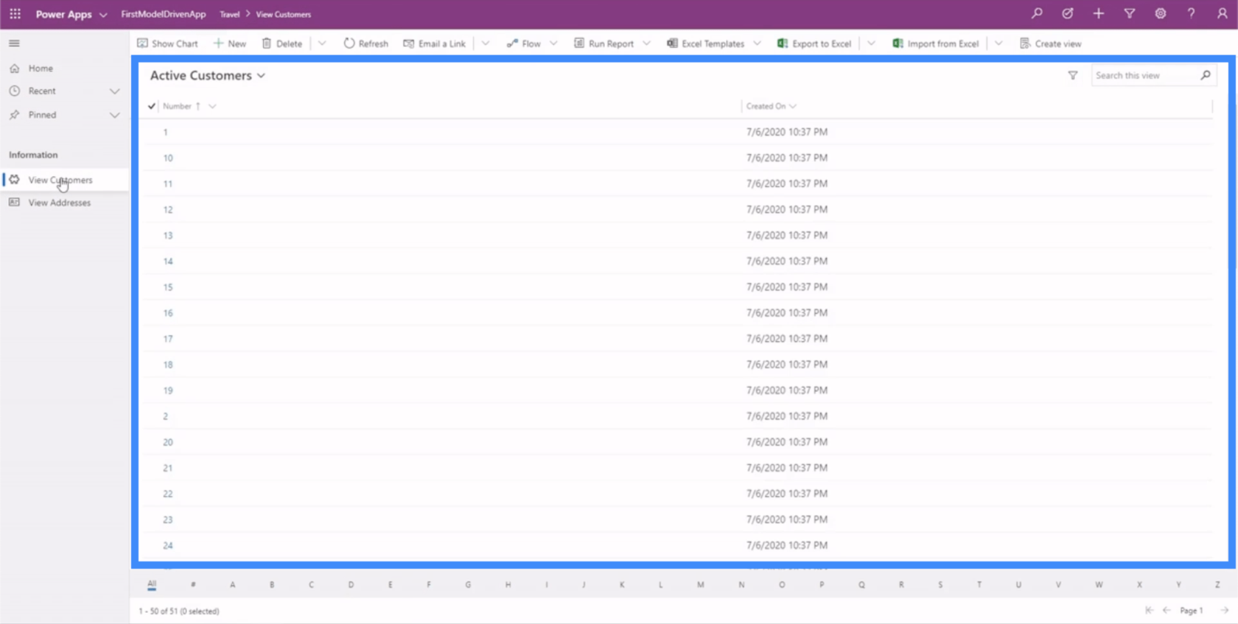Open the user account icon
Image resolution: width=1238 pixels, height=624 pixels.
point(1222,13)
